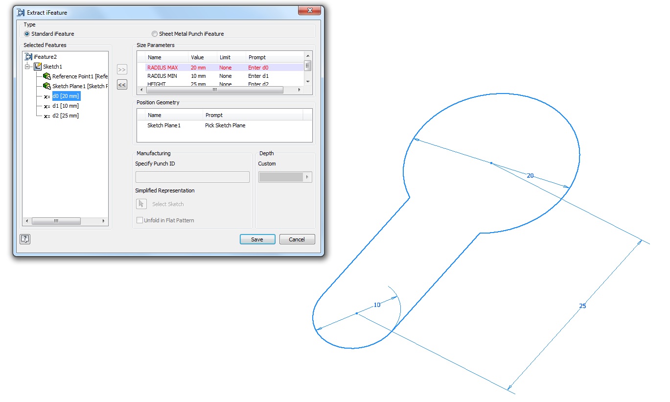Collapse the Sketch1 tree node

point(28,67)
